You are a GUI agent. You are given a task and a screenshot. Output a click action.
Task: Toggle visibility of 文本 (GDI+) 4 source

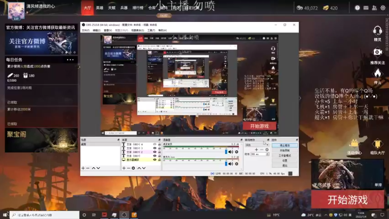[155, 144]
